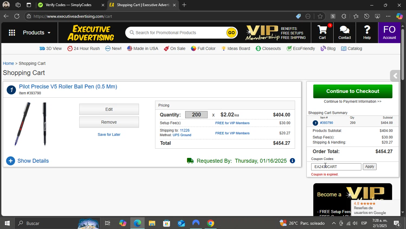Click the coupon code input field
This screenshot has width=406, height=229.
(336, 167)
